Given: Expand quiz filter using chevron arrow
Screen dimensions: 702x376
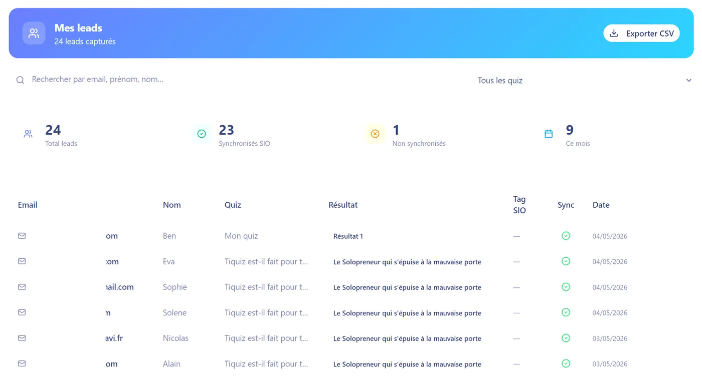Looking at the screenshot, I should (x=689, y=80).
